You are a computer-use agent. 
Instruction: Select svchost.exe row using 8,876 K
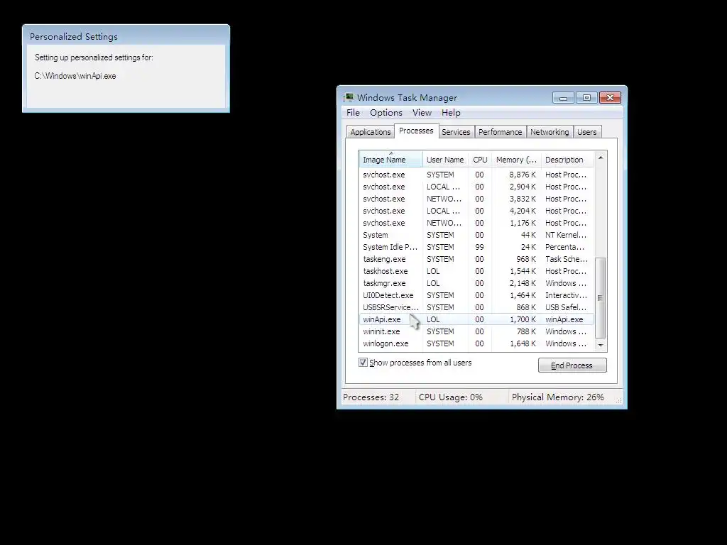click(476, 175)
